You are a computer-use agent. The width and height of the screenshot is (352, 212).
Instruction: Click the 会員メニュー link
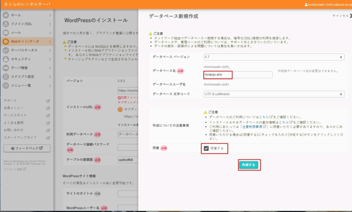(x=13, y=108)
